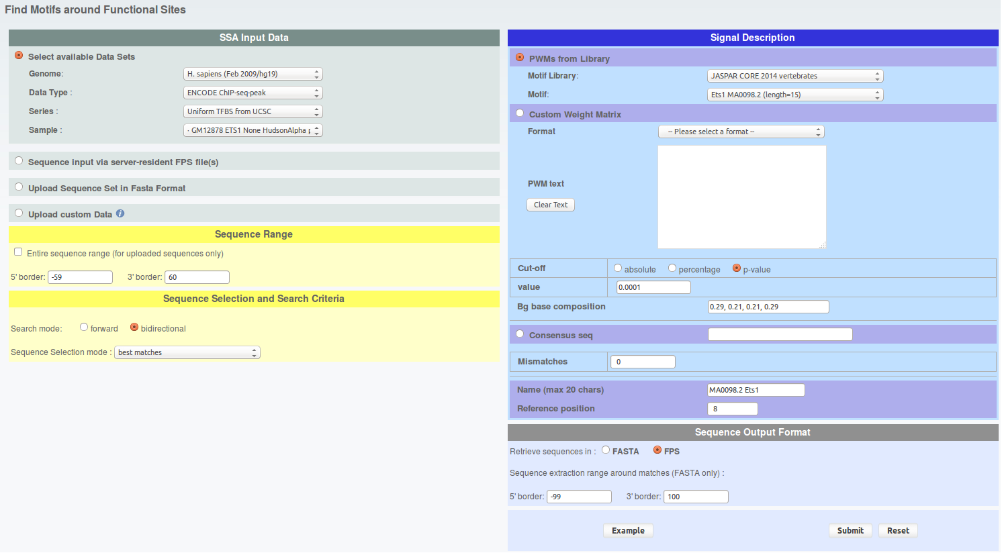The height and width of the screenshot is (553, 1002).
Task: Choose 'Upload Sequence Set in Fasta Format' radio
Action: (19, 187)
